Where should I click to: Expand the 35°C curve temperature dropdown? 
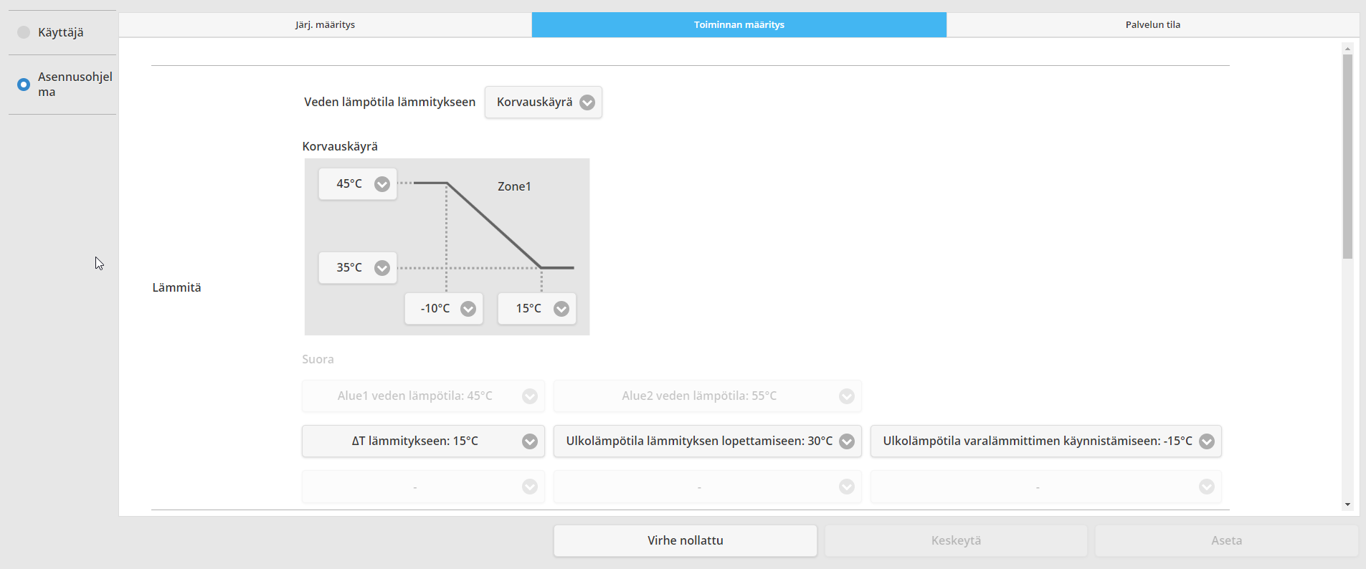pyautogui.click(x=358, y=267)
